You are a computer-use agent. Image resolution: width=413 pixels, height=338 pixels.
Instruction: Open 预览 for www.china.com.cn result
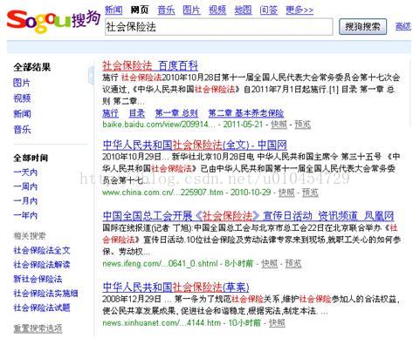[310, 193]
